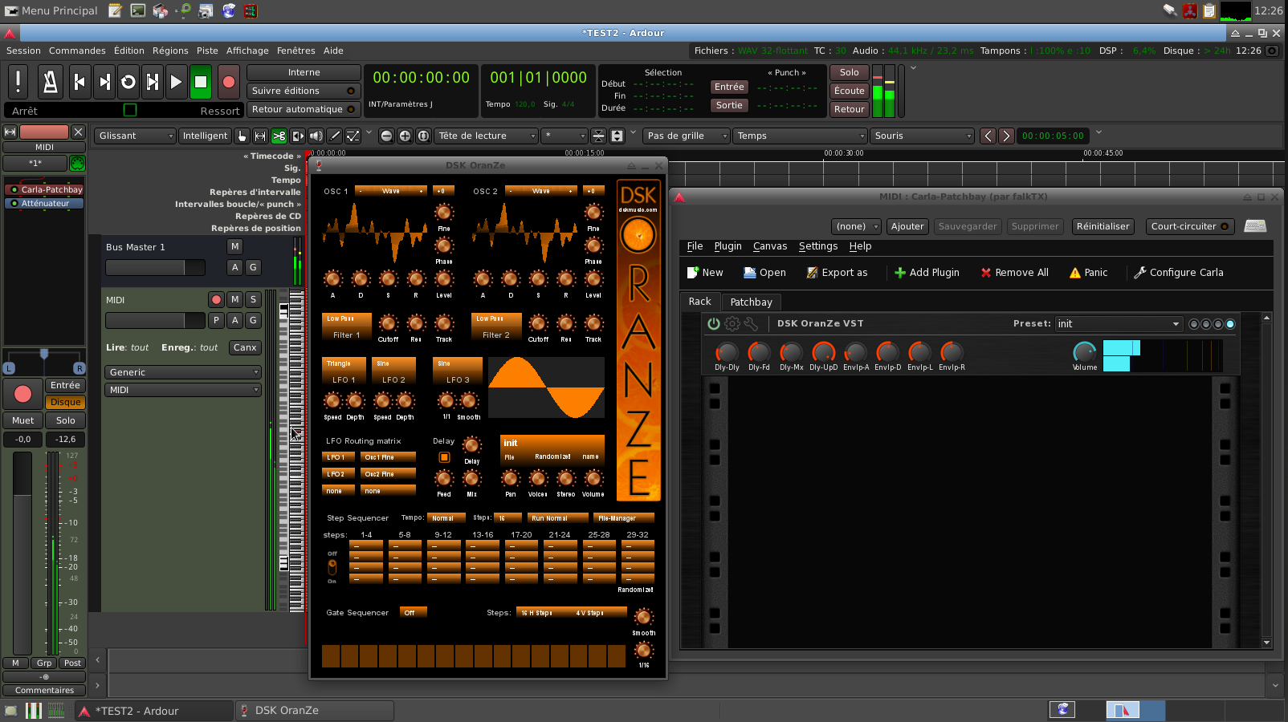
Task: Toggle DSK OranZe VST power button
Action: (x=713, y=324)
